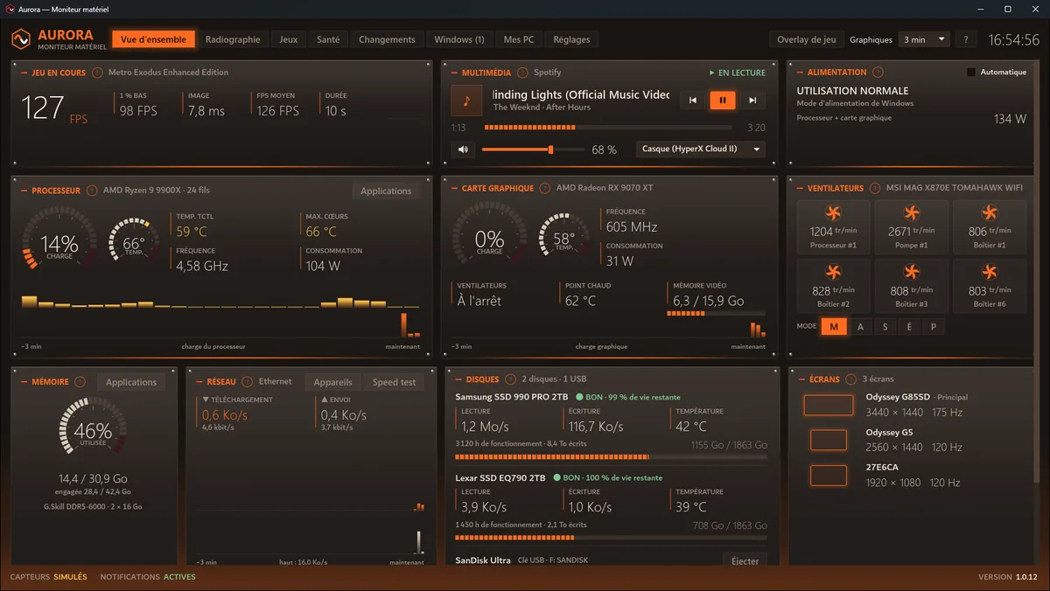This screenshot has width=1050, height=591.
Task: Go back to previous track
Action: [693, 101]
